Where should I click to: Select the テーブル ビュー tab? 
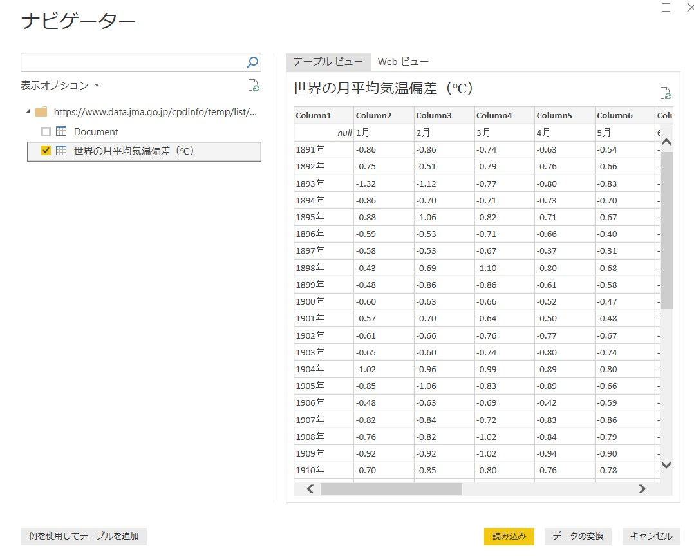(x=328, y=62)
